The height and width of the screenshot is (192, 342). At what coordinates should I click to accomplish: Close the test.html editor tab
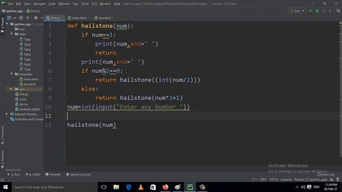click(x=113, y=18)
